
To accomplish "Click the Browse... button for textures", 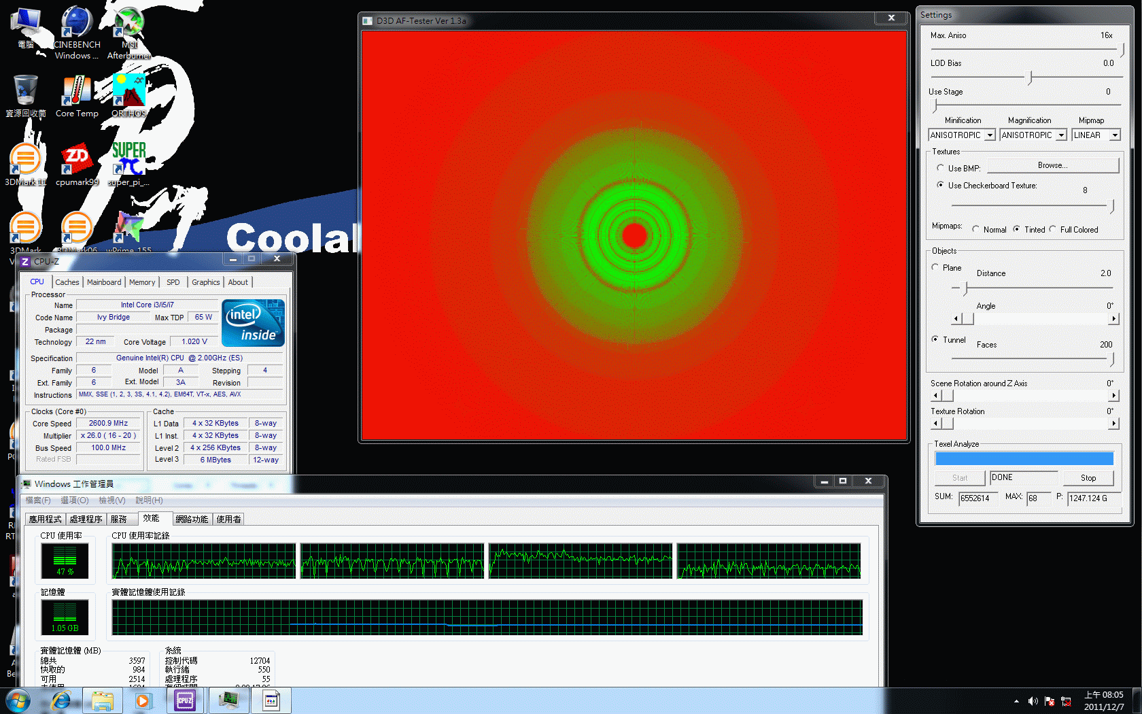I will pyautogui.click(x=1052, y=165).
